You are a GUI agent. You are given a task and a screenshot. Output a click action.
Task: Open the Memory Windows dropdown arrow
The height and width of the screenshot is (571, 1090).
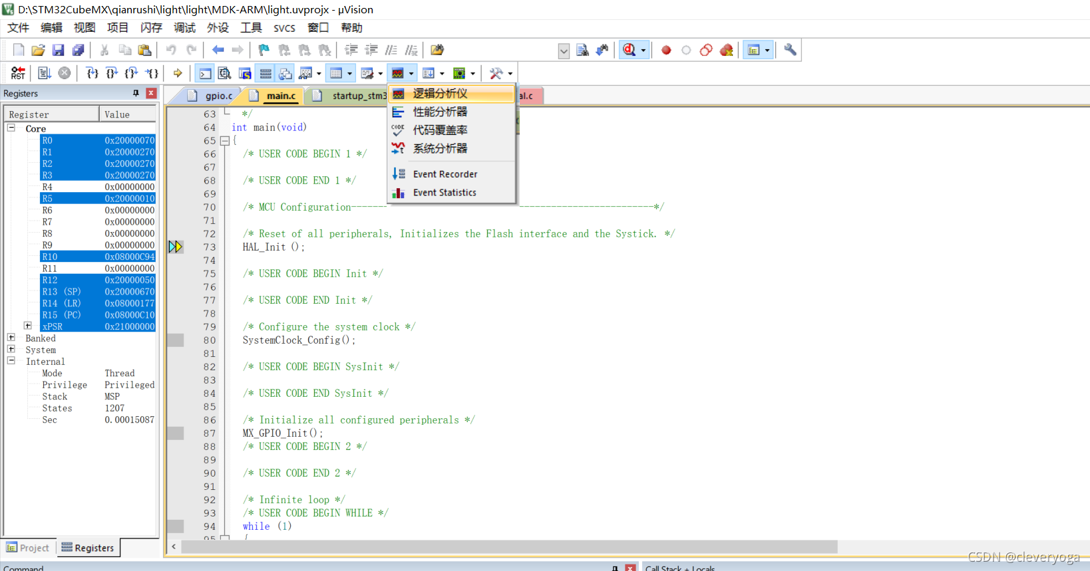[x=350, y=74]
